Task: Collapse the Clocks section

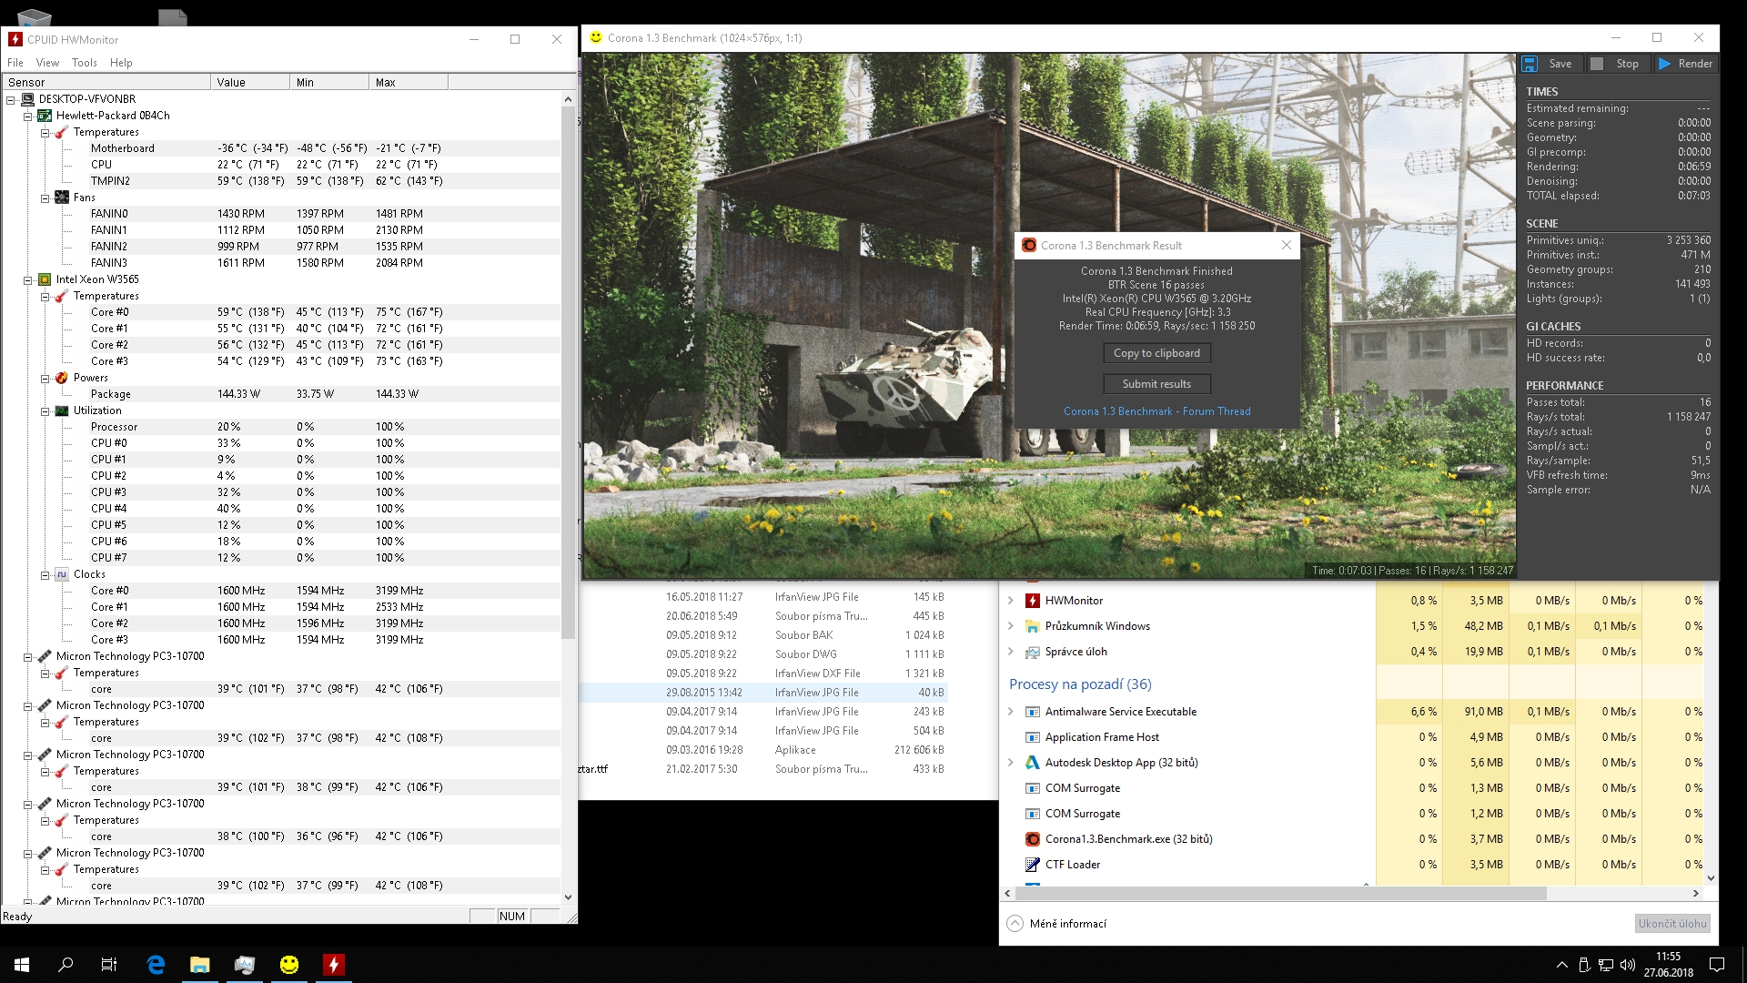Action: coord(45,574)
